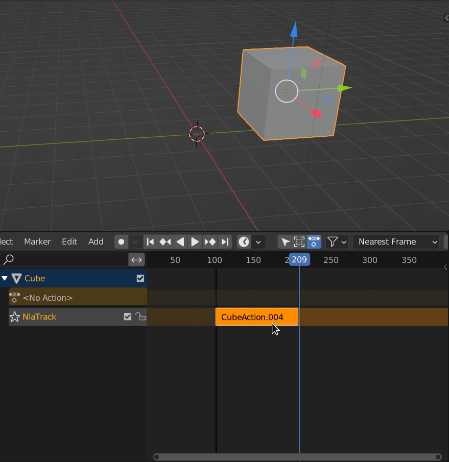Open the Nearest Frame snapping dropdown
The width and height of the screenshot is (449, 462).
[396, 241]
